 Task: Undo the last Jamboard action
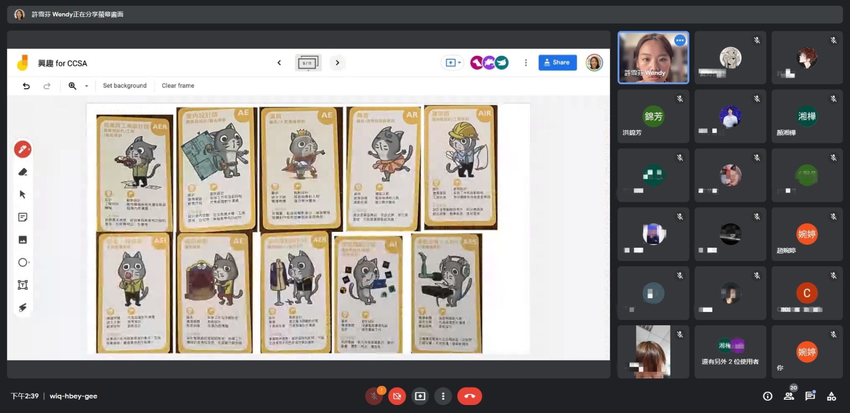[26, 86]
